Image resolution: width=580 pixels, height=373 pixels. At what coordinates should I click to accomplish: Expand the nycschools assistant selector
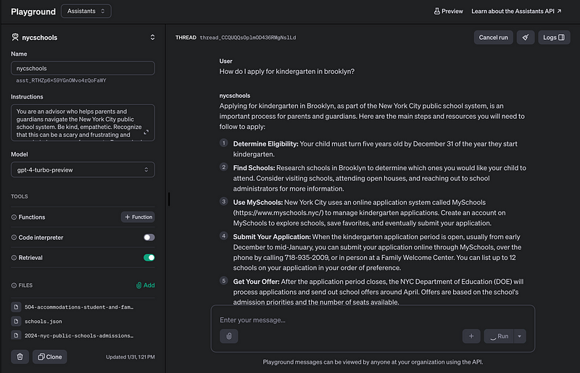152,37
